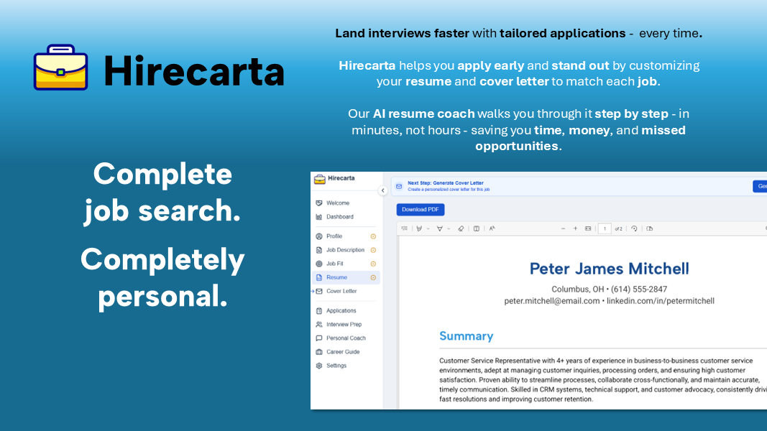The height and width of the screenshot is (431, 767).
Task: Open the Dashboard page from sidebar
Action: coord(339,217)
